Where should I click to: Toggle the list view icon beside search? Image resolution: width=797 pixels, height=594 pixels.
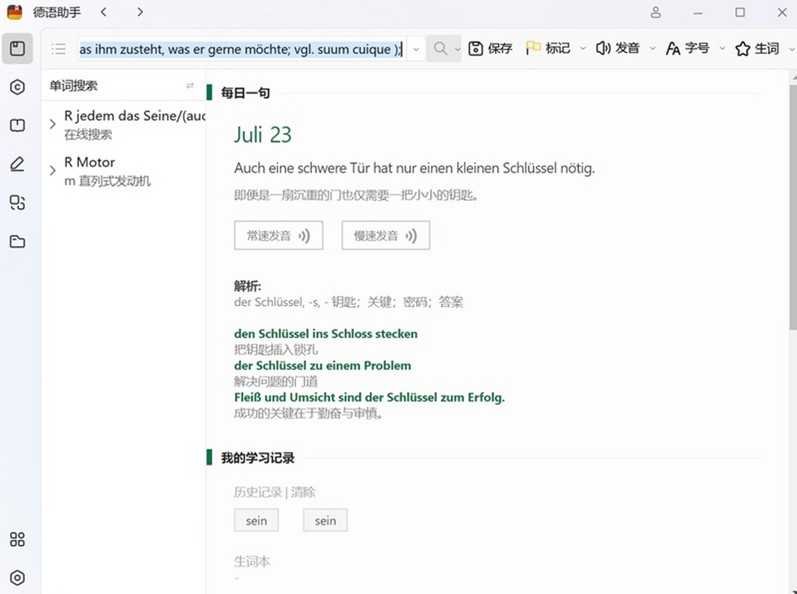(x=58, y=49)
